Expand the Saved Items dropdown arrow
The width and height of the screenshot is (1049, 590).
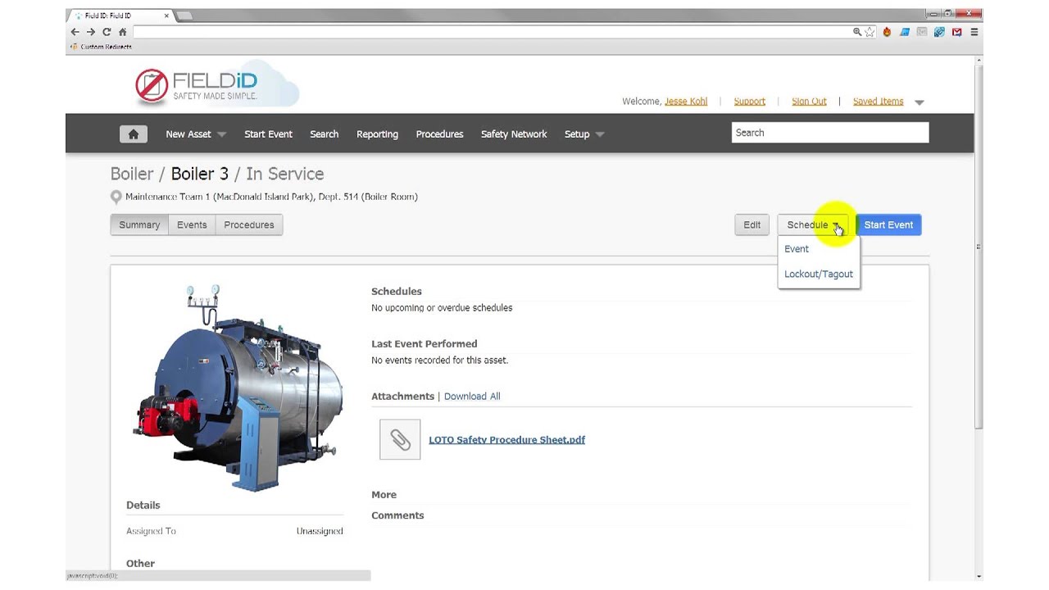coord(920,102)
